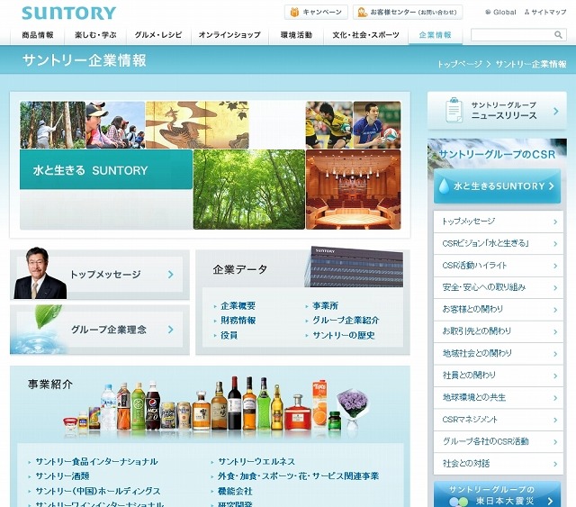Screen dimensions: 576x507
Task: Open 外食・加食・スポーツ・花・サービス関連事業 link
Action: coord(298,476)
